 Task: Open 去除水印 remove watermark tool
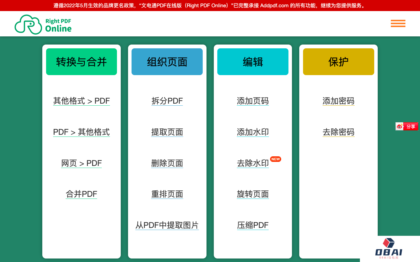point(253,163)
